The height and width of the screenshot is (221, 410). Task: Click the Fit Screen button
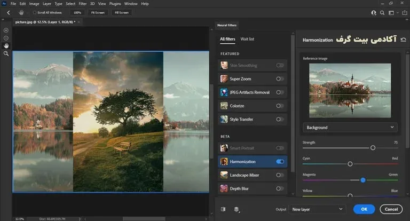(x=98, y=13)
